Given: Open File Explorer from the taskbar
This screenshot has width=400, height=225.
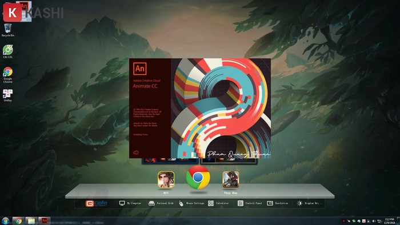Looking at the screenshot, I should pos(31,220).
